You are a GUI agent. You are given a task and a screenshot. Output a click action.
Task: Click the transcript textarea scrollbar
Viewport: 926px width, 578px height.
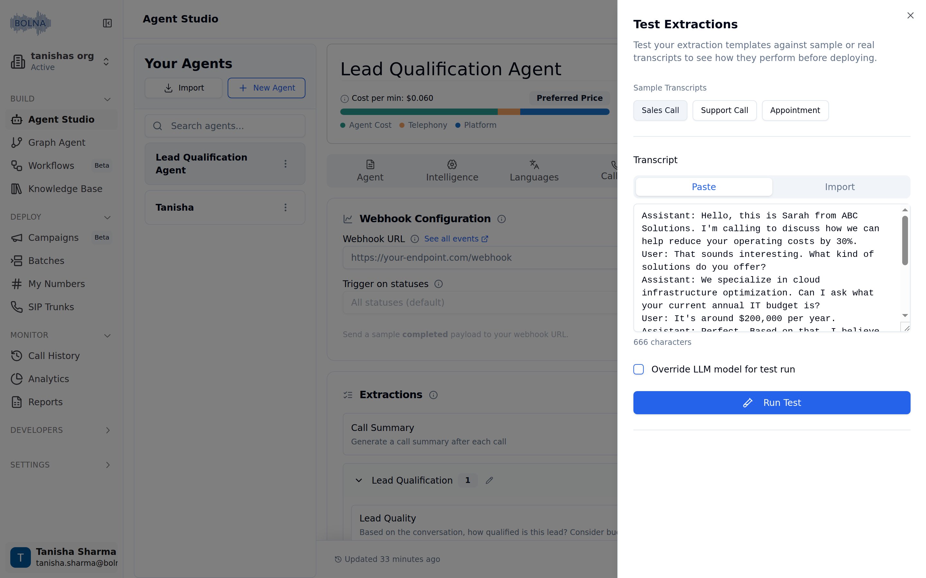pyautogui.click(x=904, y=240)
